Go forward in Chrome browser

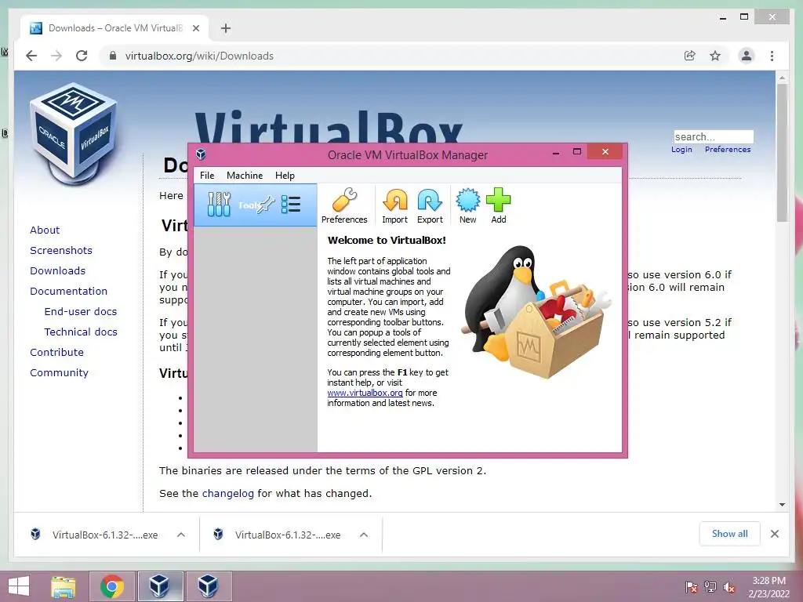click(56, 56)
